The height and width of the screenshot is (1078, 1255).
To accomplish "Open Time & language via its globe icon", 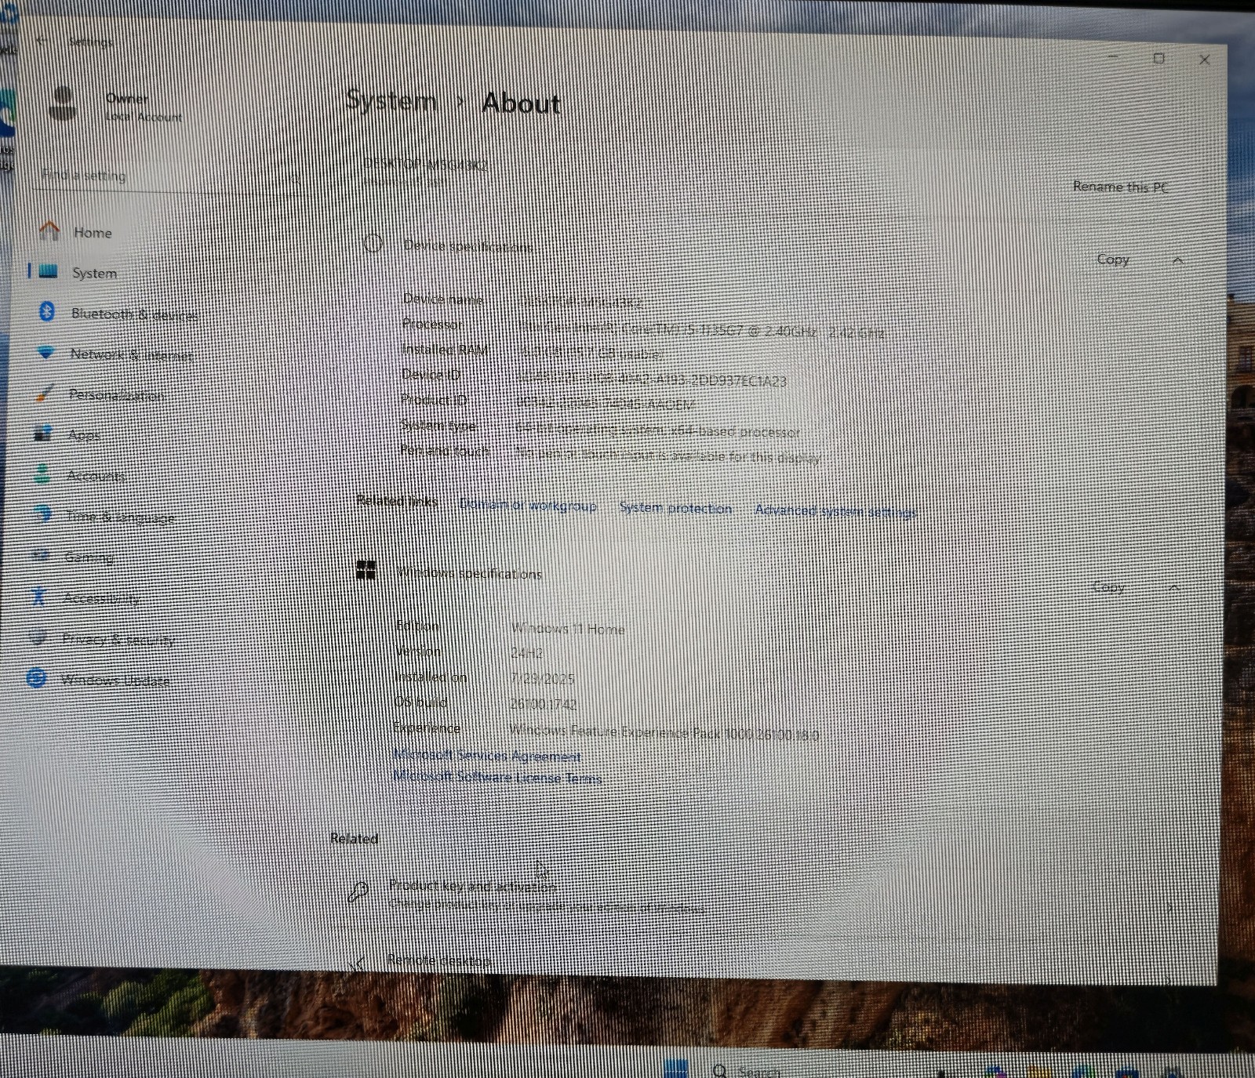I will pyautogui.click(x=42, y=514).
